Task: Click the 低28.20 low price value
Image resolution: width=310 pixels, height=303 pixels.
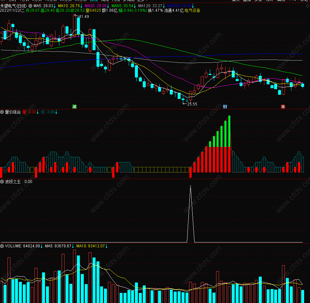Action: tap(63, 10)
